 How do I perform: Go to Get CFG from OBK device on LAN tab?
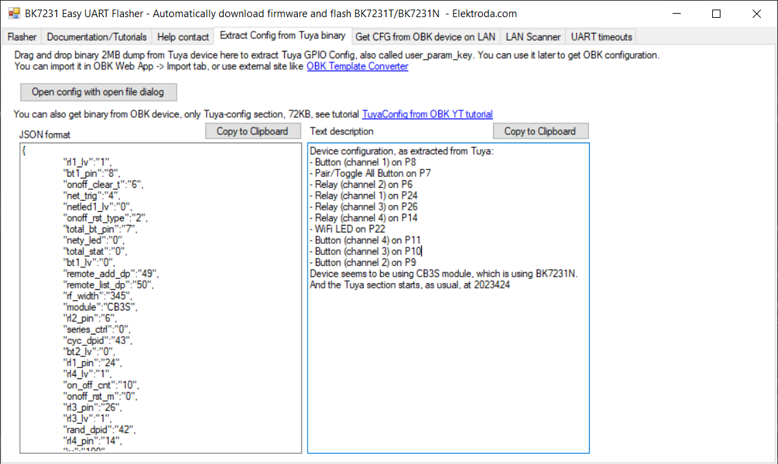pyautogui.click(x=425, y=37)
